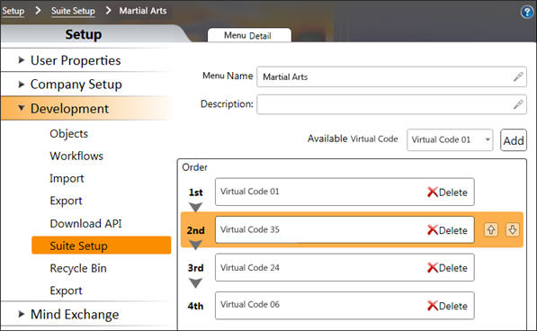The image size is (537, 331).
Task: Click pencil icon in Description field
Action: pos(518,104)
